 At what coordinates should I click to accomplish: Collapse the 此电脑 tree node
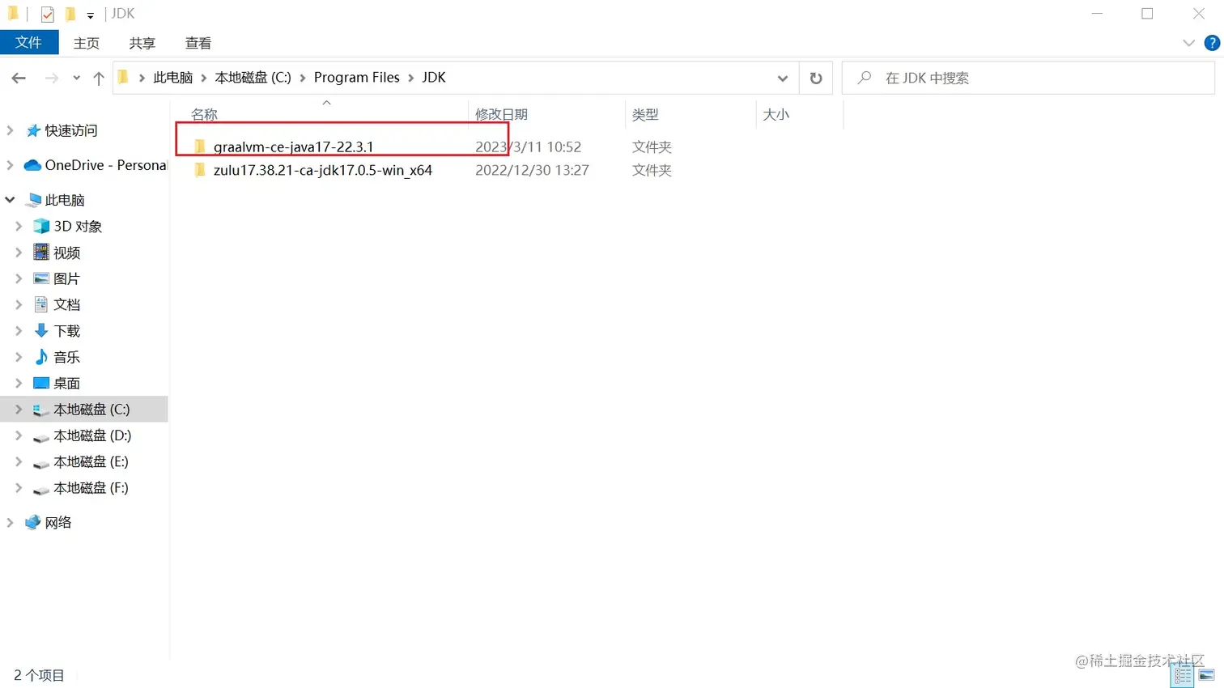pos(10,200)
